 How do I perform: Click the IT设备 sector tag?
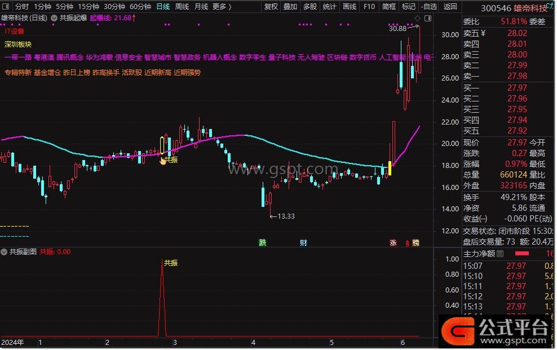click(x=15, y=31)
